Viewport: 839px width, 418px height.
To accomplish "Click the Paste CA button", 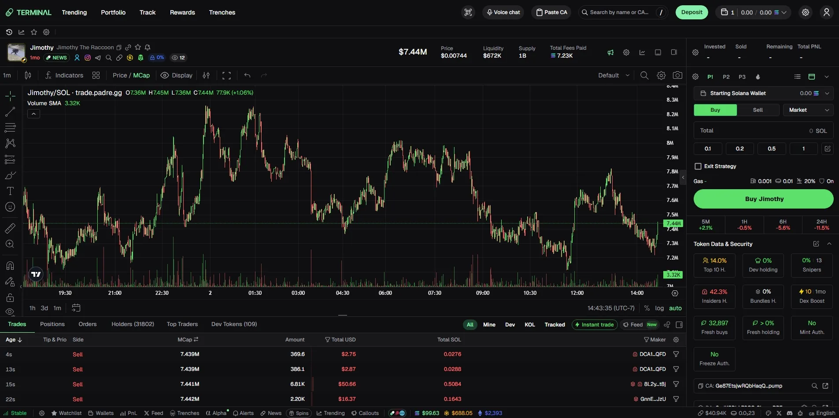I will coord(551,12).
